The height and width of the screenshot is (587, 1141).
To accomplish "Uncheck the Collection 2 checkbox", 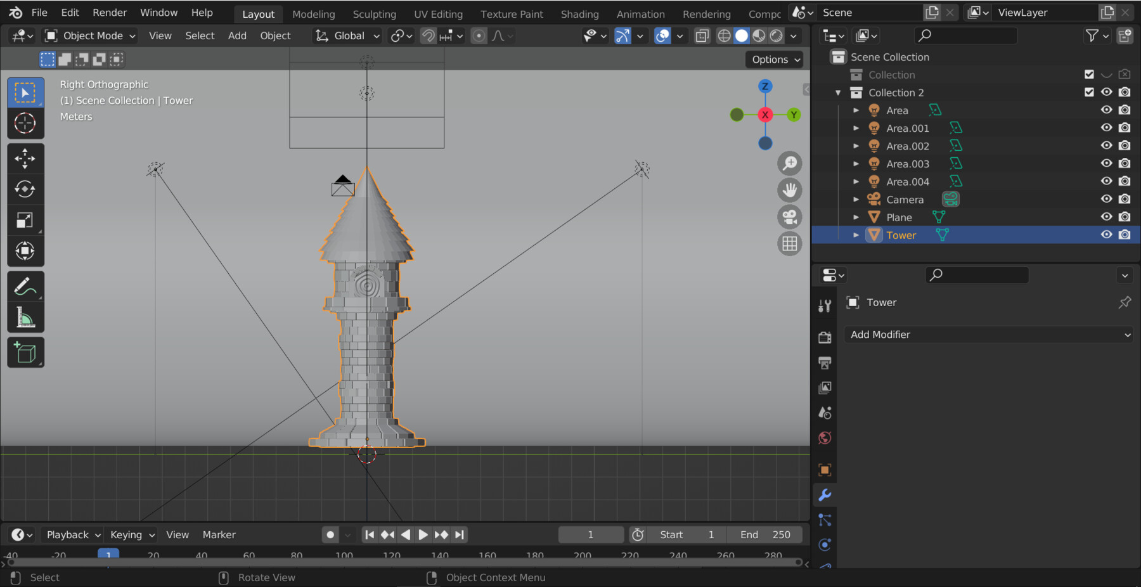I will [x=1089, y=92].
